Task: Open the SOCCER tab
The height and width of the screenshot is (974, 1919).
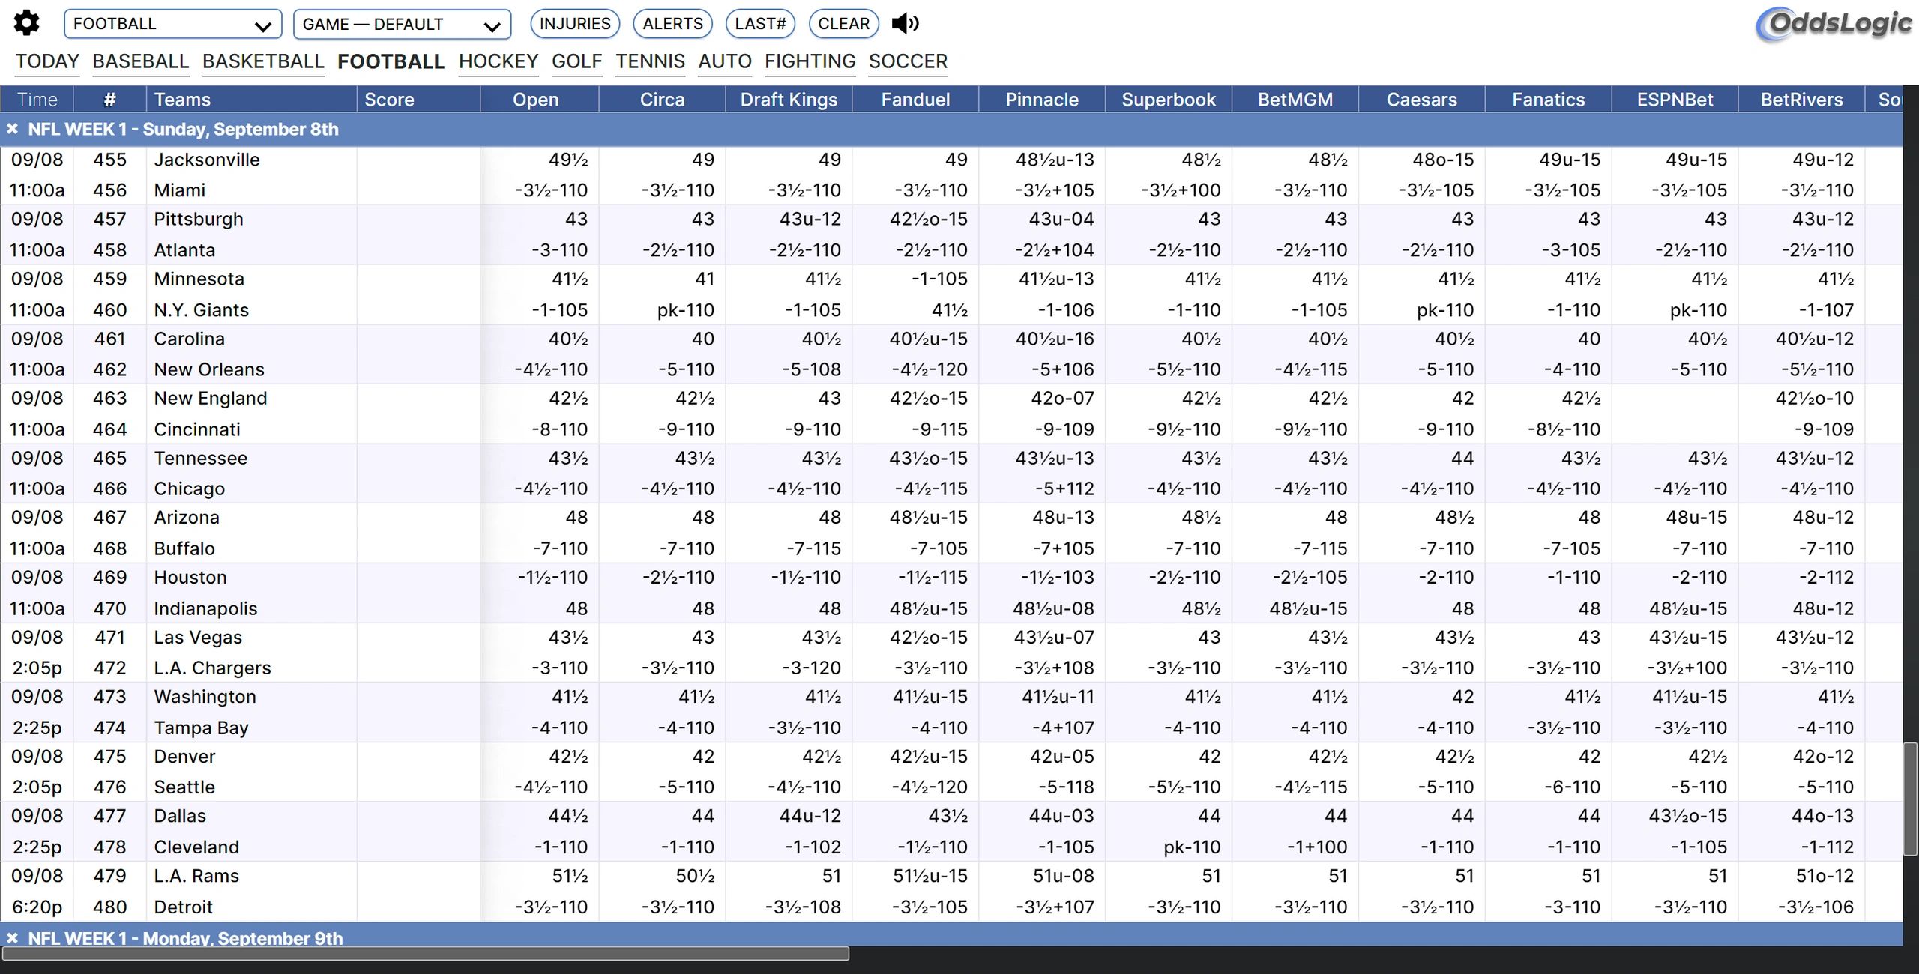Action: click(908, 61)
